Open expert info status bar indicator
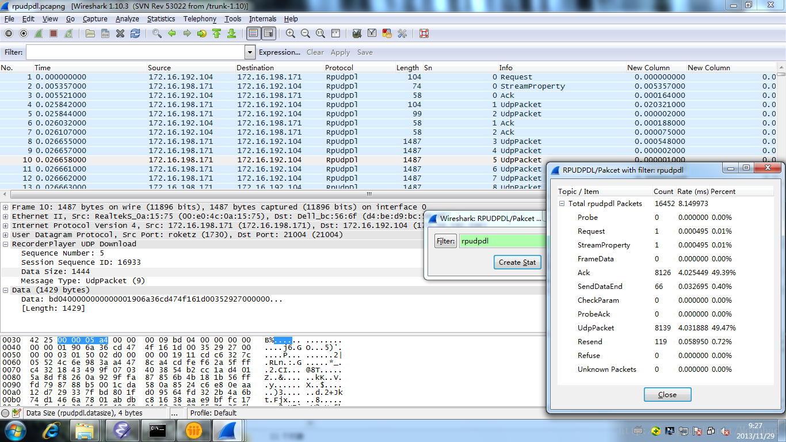This screenshot has height=442, width=786. (x=5, y=413)
